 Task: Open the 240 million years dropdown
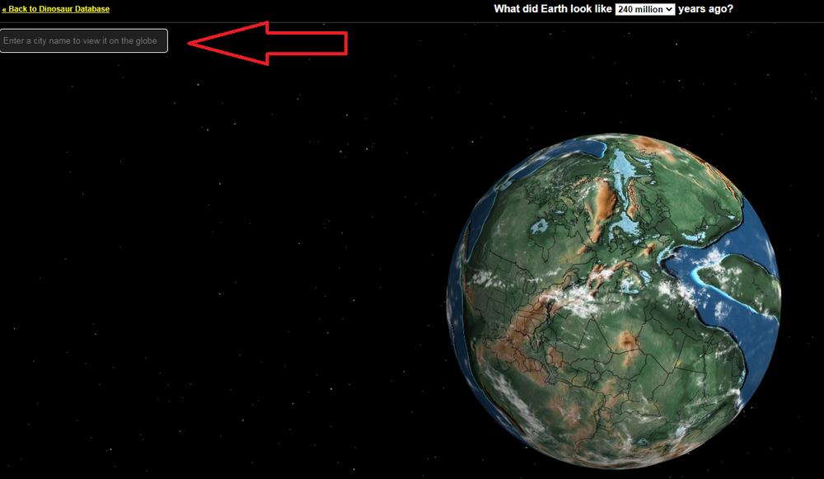pyautogui.click(x=645, y=9)
